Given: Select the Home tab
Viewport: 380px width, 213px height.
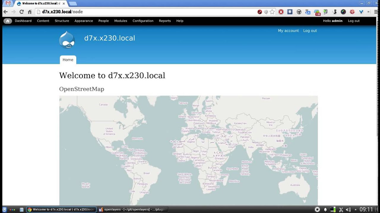Looking at the screenshot, I should pos(68,60).
